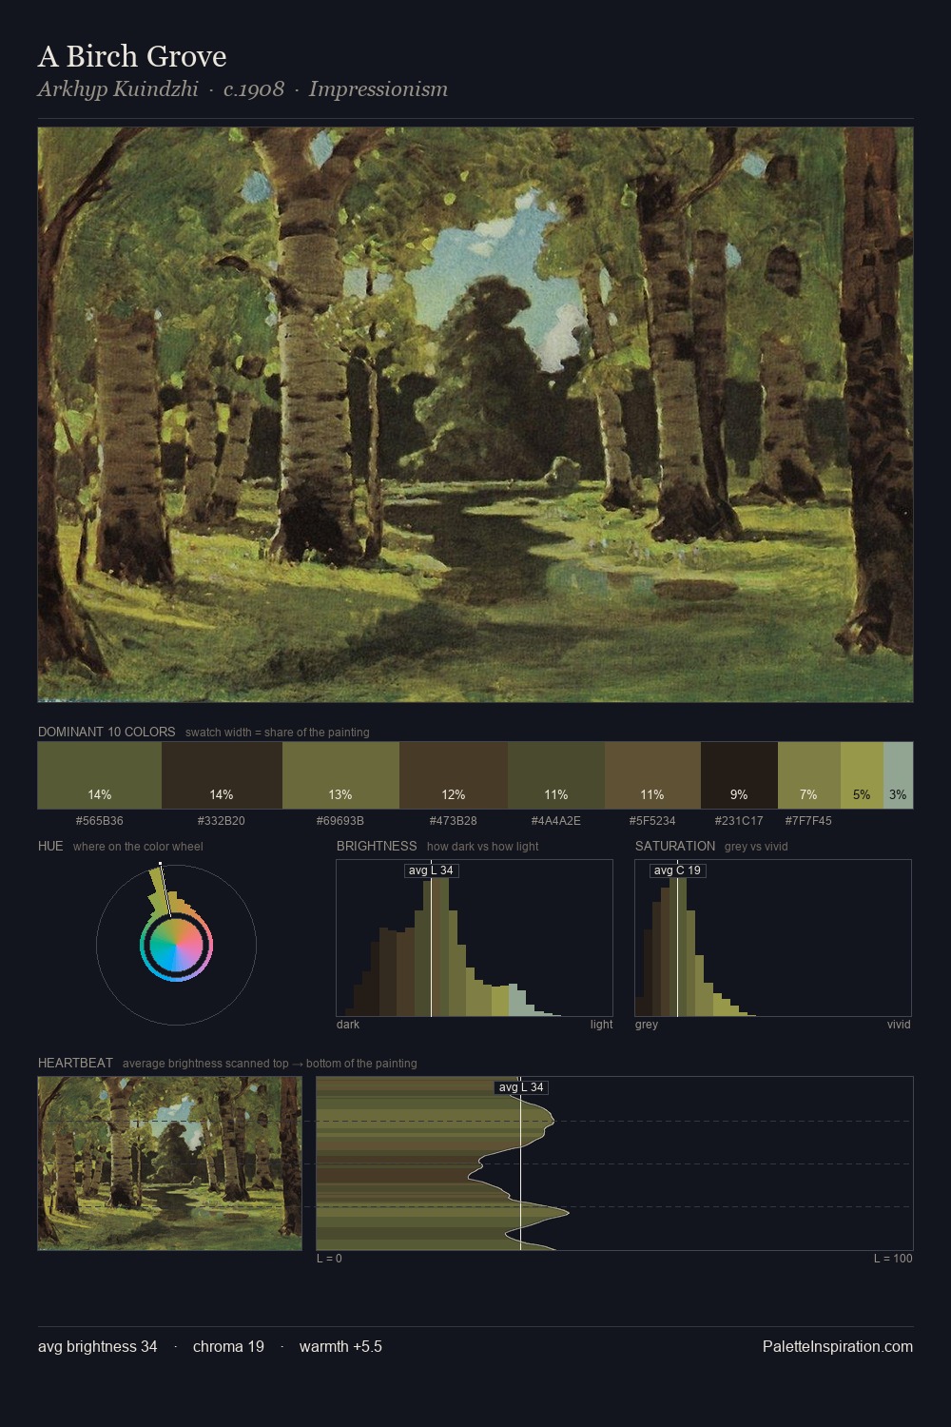
Task: Click the hue color wheel chart
Action: [x=176, y=945]
